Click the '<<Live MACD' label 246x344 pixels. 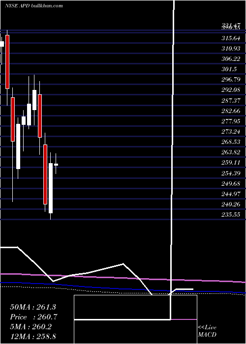click(207, 331)
